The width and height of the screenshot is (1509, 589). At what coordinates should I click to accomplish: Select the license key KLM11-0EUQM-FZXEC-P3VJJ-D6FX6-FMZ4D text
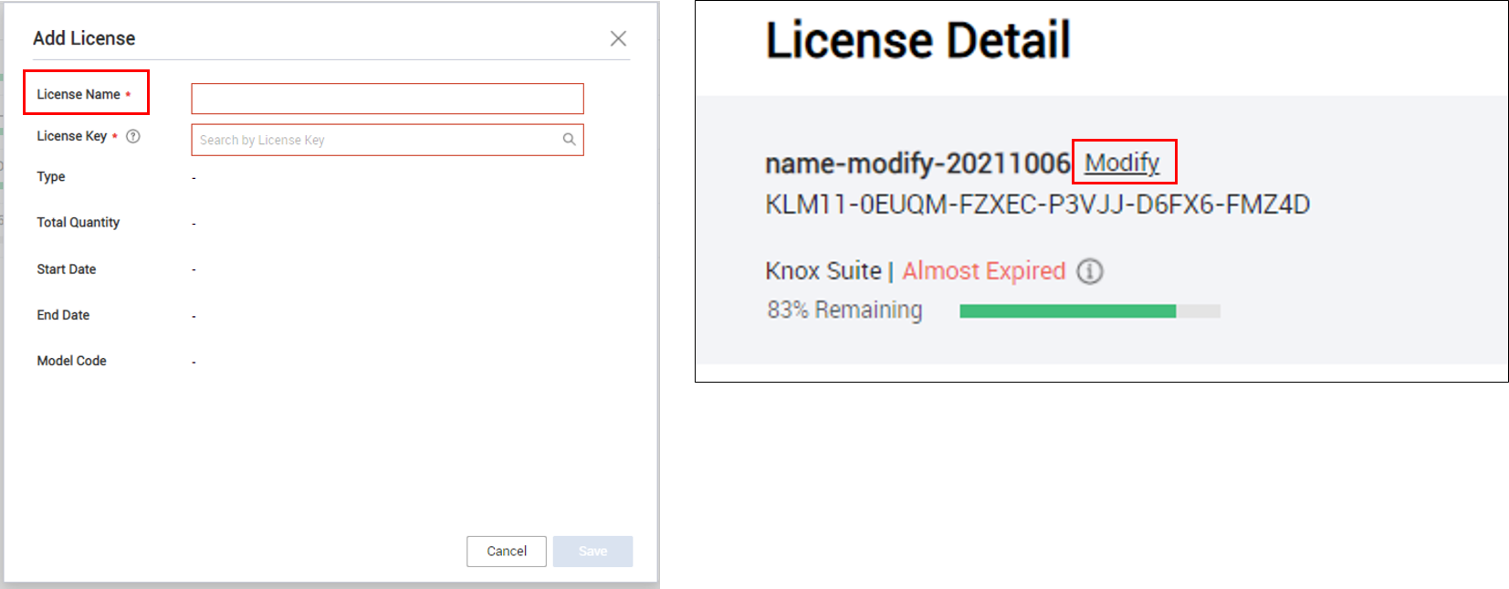[x=1037, y=205]
